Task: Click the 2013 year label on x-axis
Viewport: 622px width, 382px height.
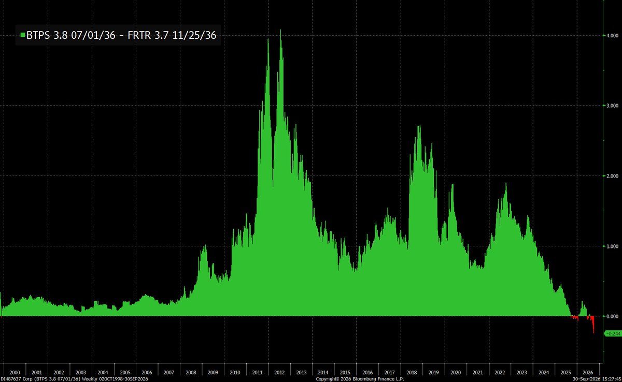Action: pos(301,372)
